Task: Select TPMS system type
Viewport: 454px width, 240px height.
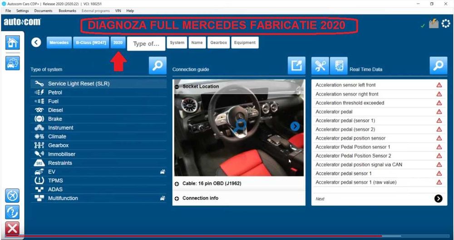Action: pos(99,181)
